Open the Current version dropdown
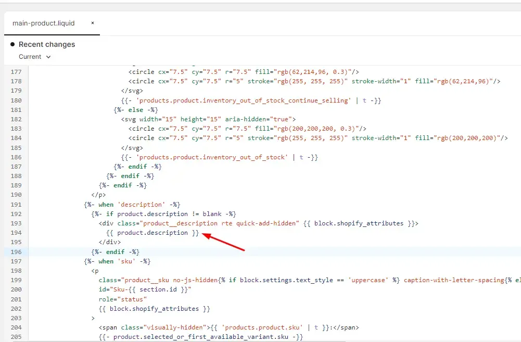 tap(34, 57)
